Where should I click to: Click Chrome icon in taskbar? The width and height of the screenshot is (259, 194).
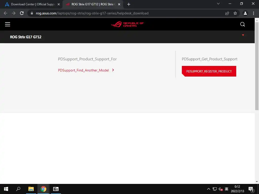coord(44,189)
